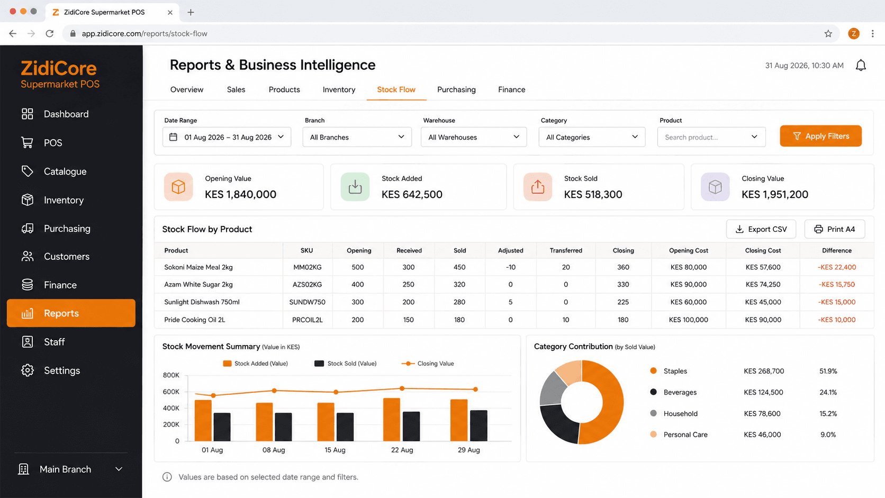Viewport: 885px width, 498px height.
Task: Click the Stock Added orange legend swatch
Action: click(x=227, y=364)
